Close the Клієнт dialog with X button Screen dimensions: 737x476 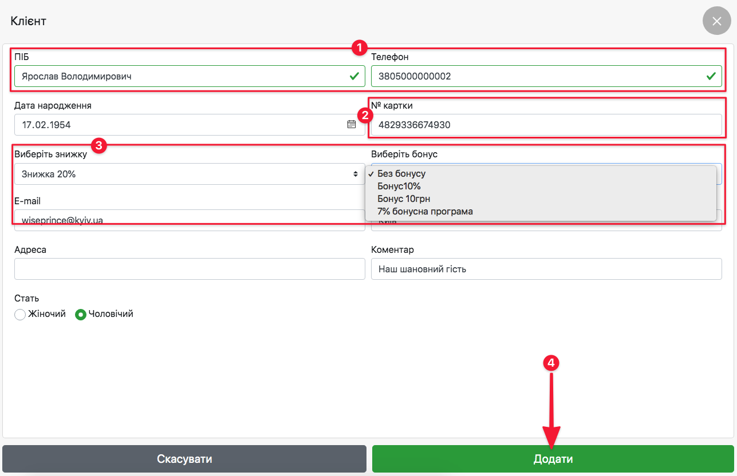pyautogui.click(x=716, y=21)
